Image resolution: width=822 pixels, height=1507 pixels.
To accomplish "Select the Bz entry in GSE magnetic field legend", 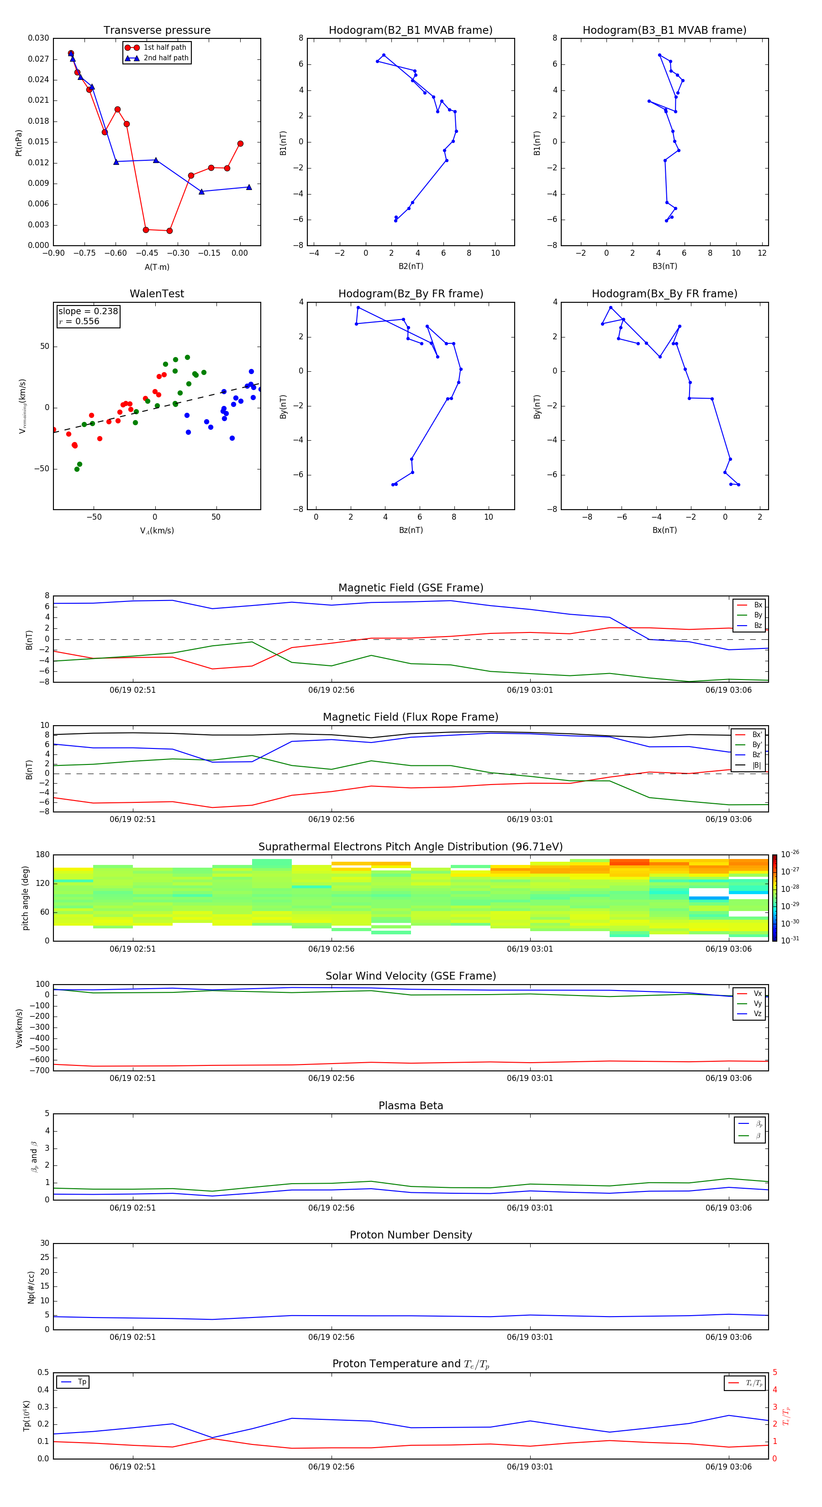I will 749,625.
